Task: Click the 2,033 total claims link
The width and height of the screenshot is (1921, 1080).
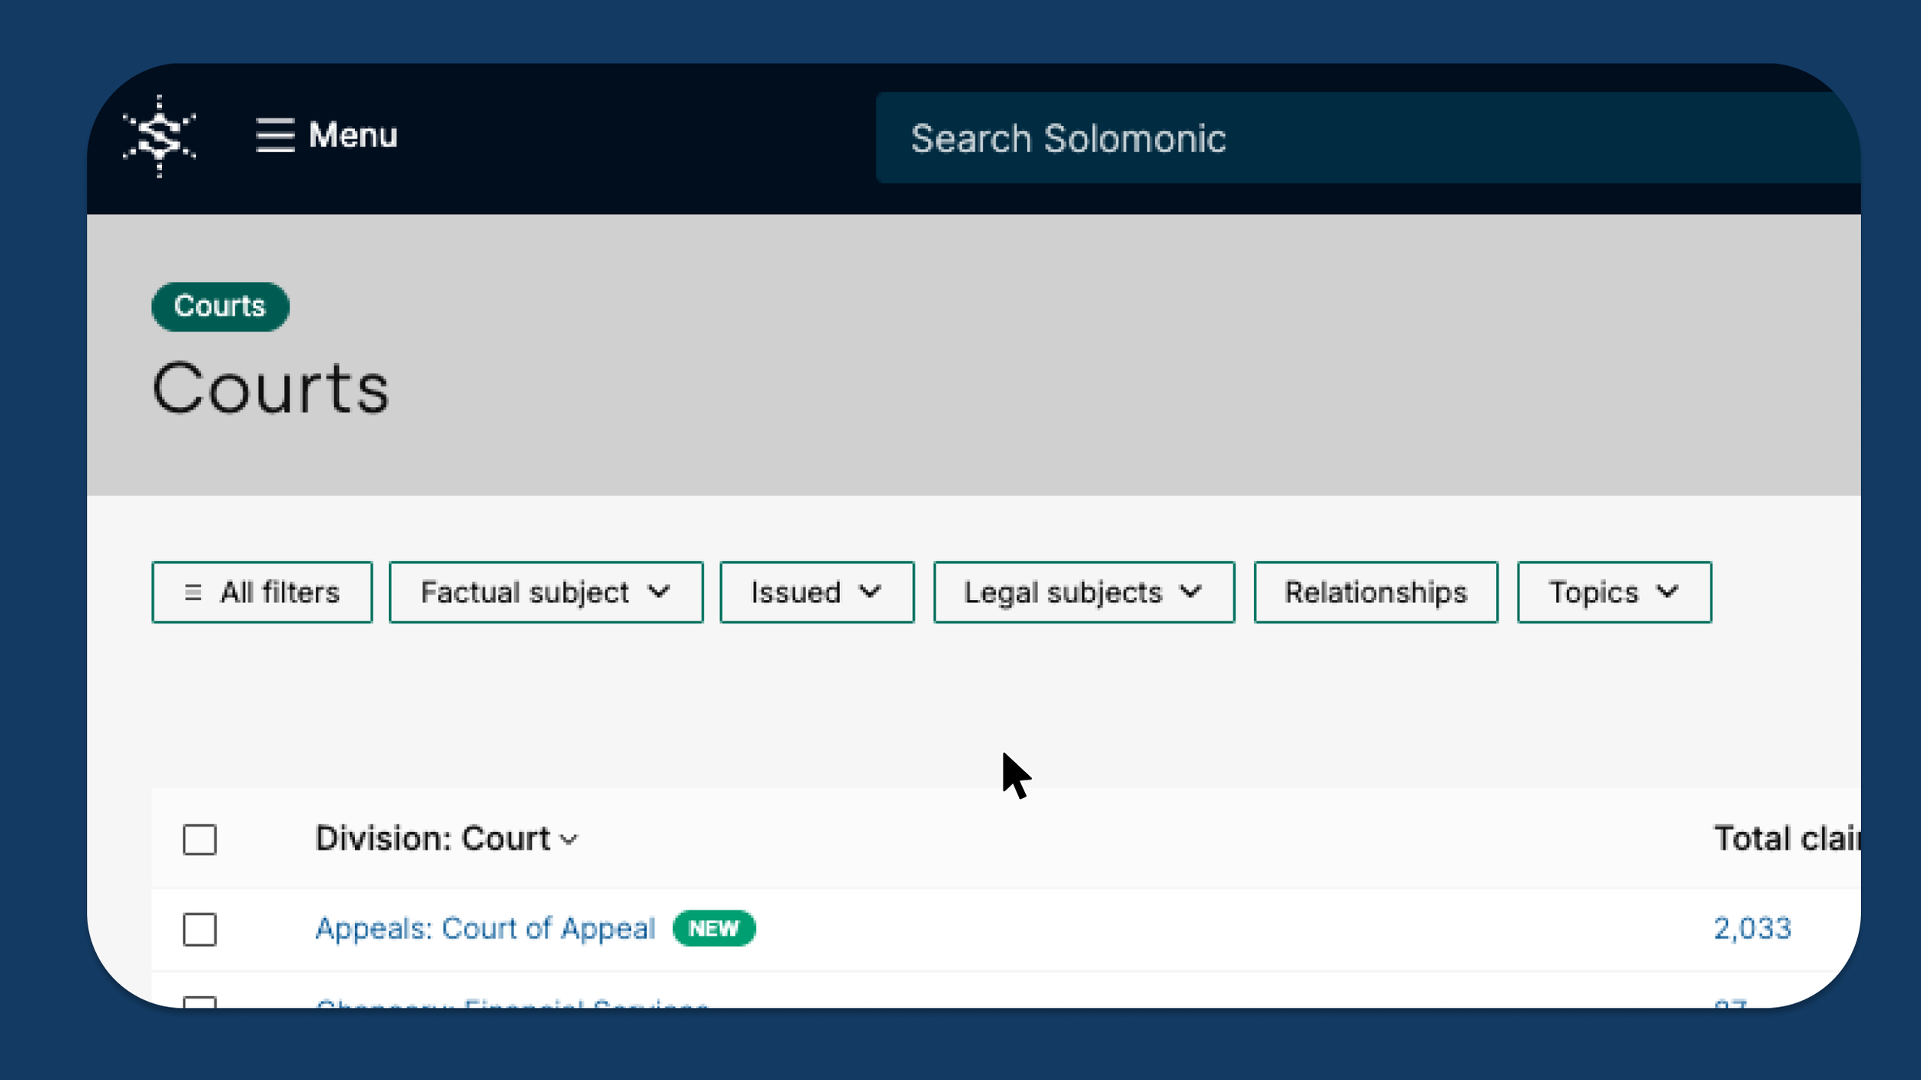Action: pos(1752,929)
